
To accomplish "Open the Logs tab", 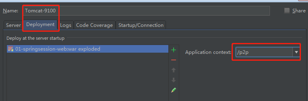I will point(66,25).
